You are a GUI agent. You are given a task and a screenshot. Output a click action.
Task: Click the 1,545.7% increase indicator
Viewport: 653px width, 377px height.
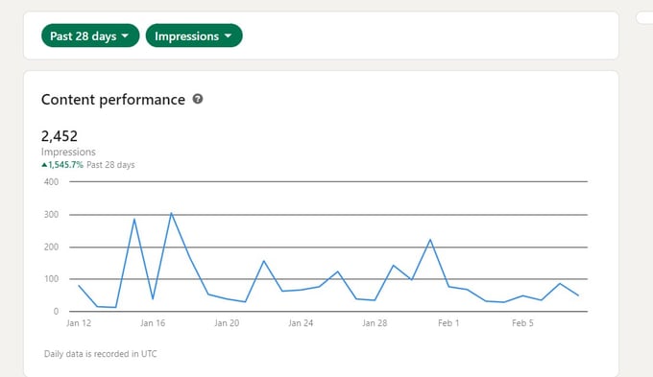click(62, 165)
